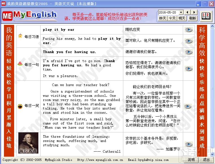Click the laughing face icon for 每日一笑
Viewport: 215px width, 164px height.
[20, 106]
